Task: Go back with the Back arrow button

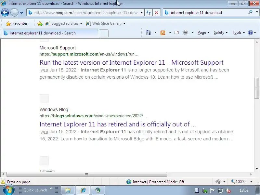Action: [5, 12]
